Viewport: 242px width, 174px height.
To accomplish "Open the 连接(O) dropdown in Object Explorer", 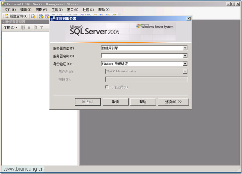I will click(10, 28).
